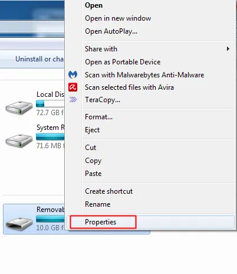Select Format... from the menu
This screenshot has height=274, width=237.
[x=98, y=117]
